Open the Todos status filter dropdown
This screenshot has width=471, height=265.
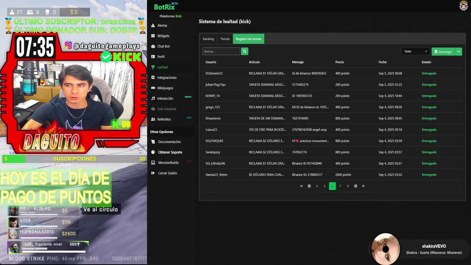[x=416, y=52]
